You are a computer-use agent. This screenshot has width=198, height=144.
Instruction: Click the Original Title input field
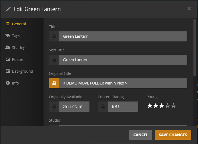click(123, 83)
